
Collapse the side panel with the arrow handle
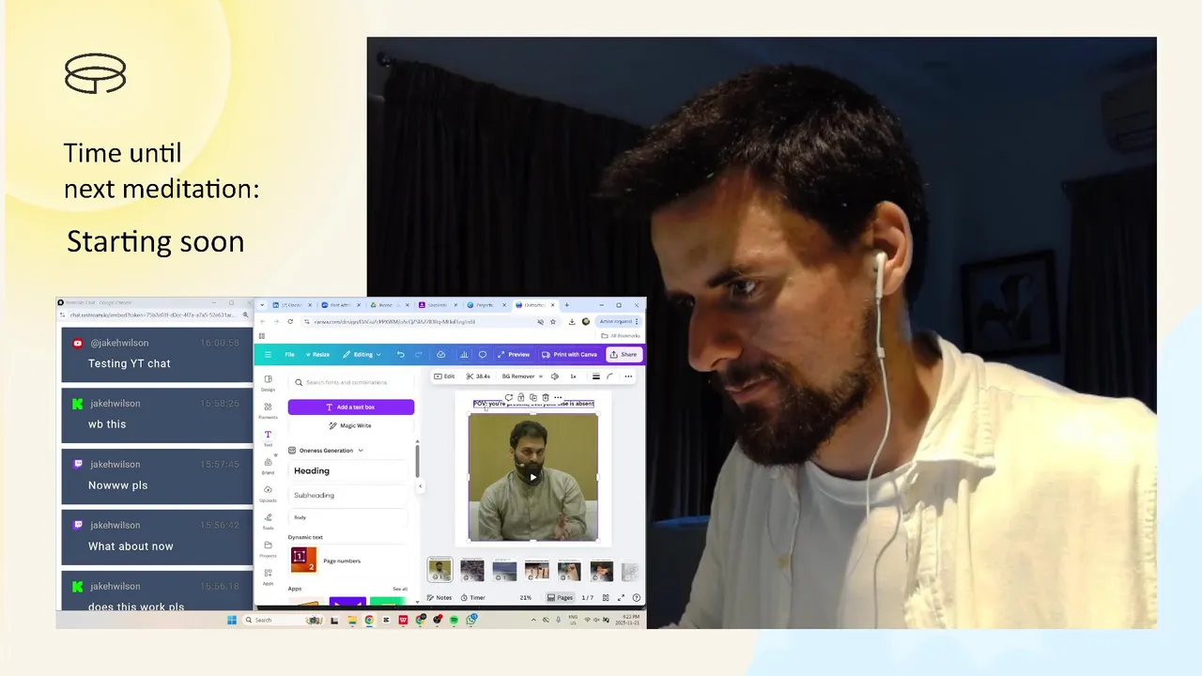click(420, 485)
